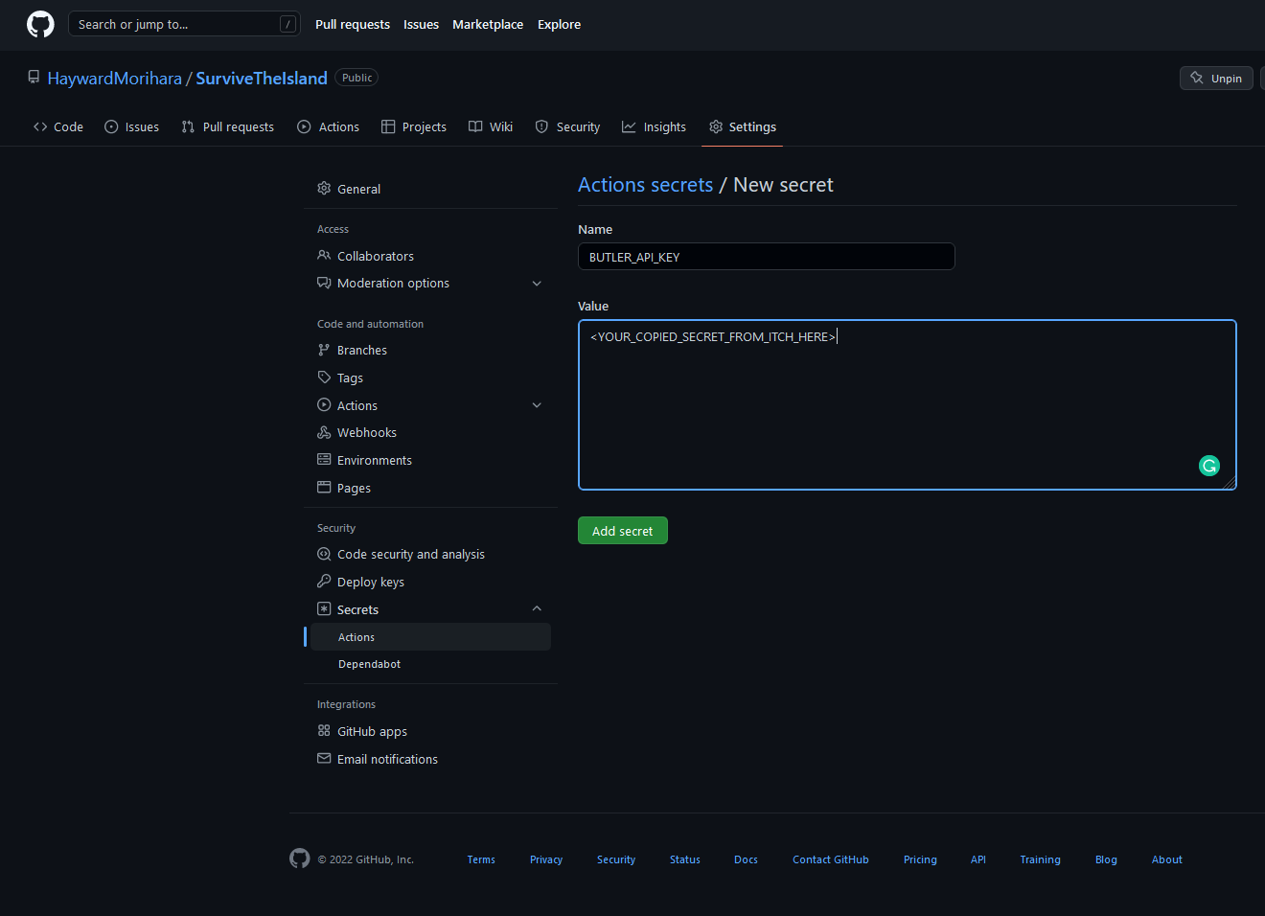1265x916 pixels.
Task: Click the Deploy keys key icon
Action: [324, 582]
